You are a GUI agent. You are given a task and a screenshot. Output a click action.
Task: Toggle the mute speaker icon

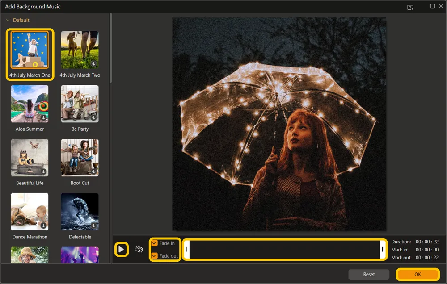139,249
